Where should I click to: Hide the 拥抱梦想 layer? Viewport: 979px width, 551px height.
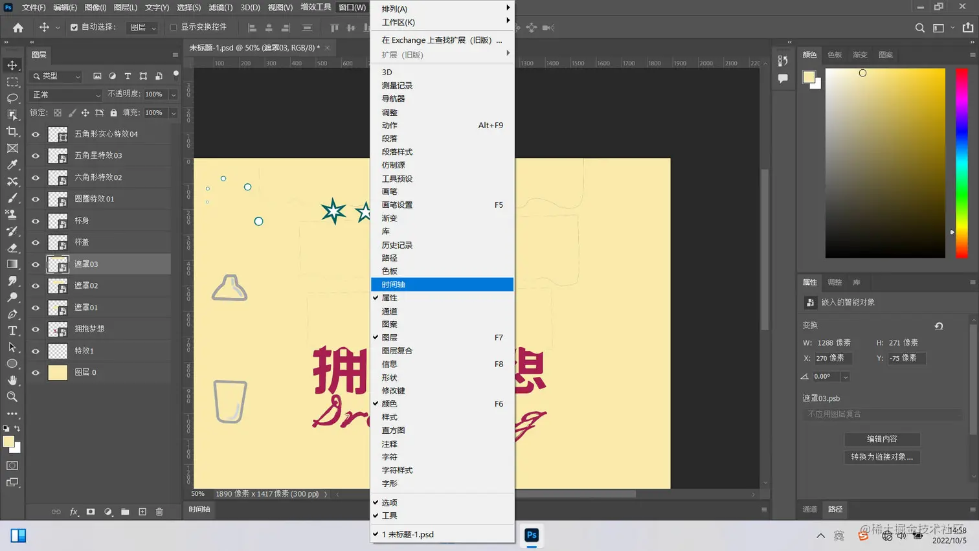pyautogui.click(x=36, y=329)
